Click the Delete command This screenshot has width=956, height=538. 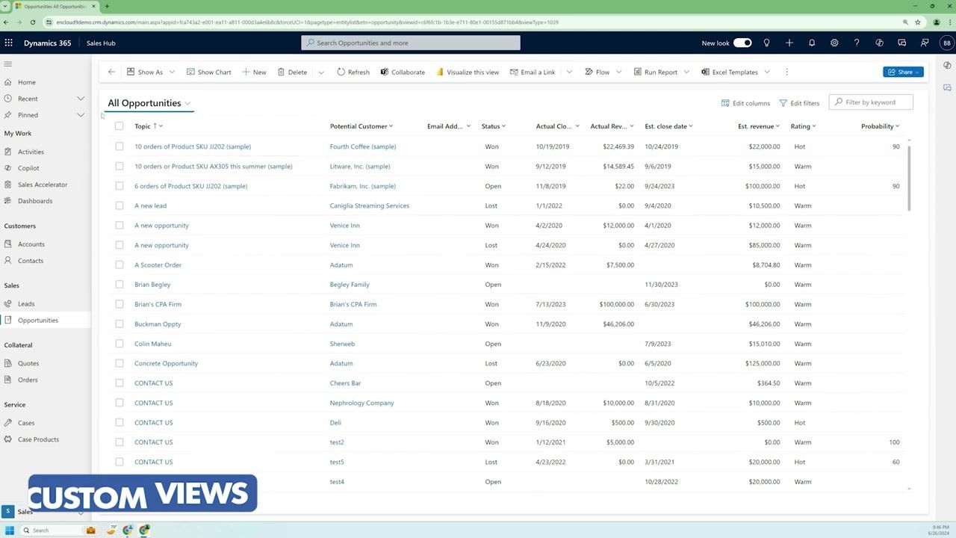point(292,72)
